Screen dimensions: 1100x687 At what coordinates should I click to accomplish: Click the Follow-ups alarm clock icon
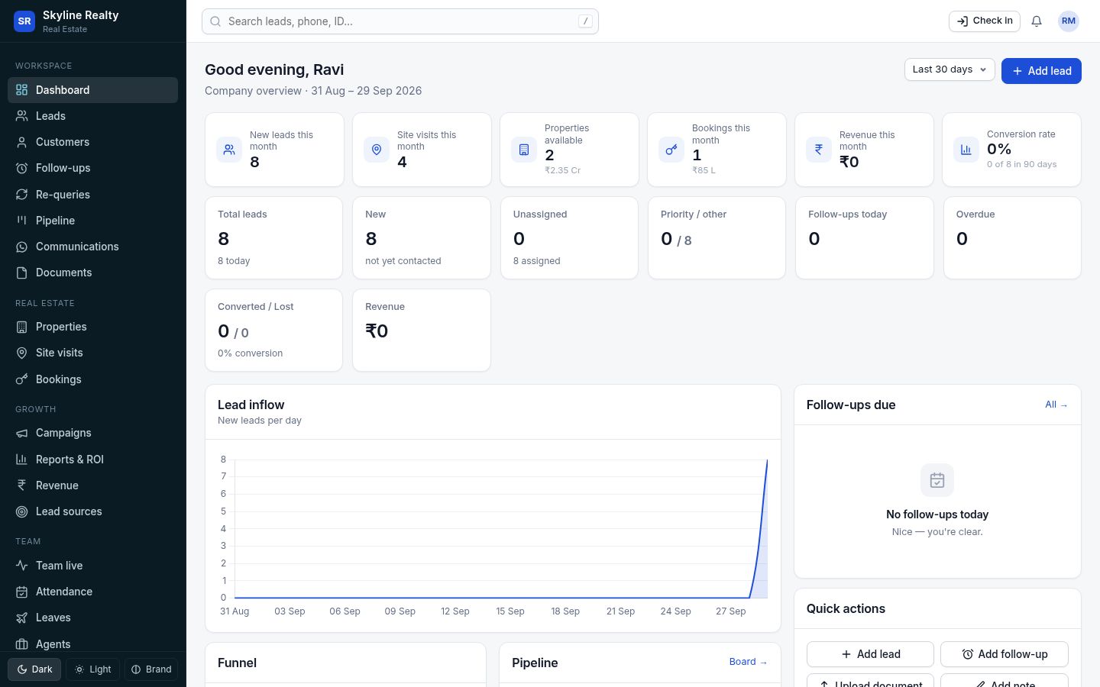click(x=22, y=168)
